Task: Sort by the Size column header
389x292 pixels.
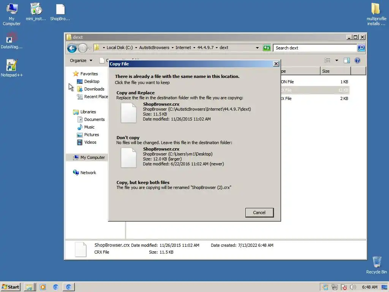Action: pos(335,71)
